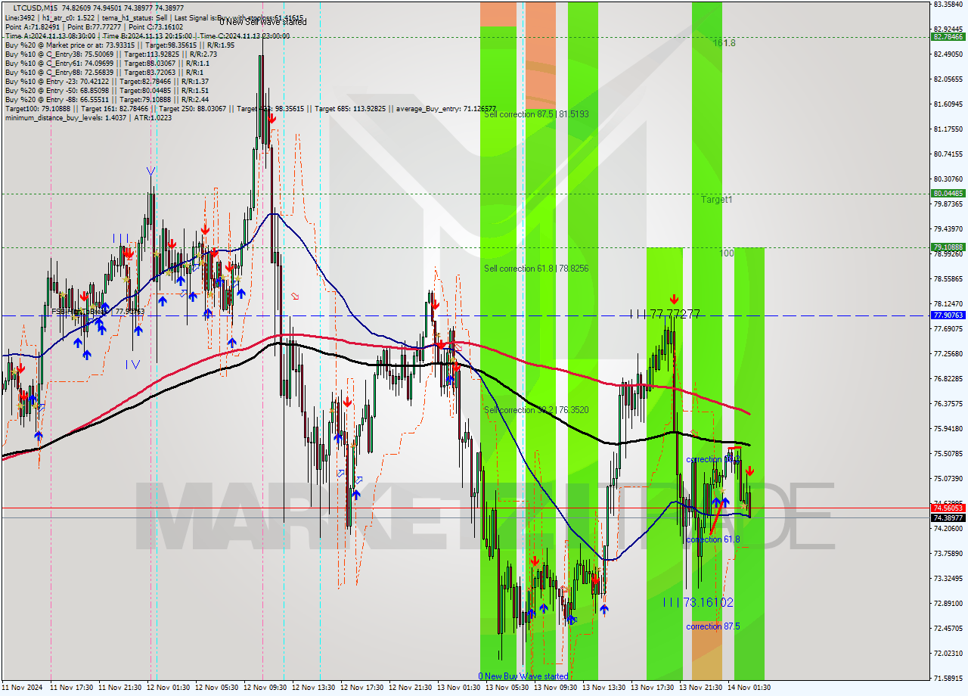The height and width of the screenshot is (696, 968).
Task: Click the blue wave IV label
Action: [x=132, y=365]
